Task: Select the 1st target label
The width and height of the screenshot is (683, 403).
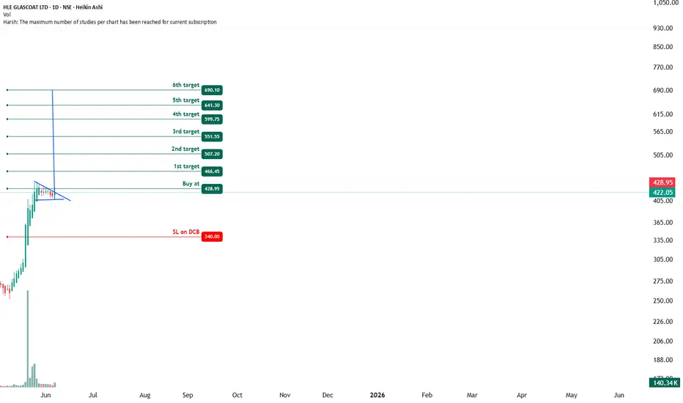Action: point(186,166)
